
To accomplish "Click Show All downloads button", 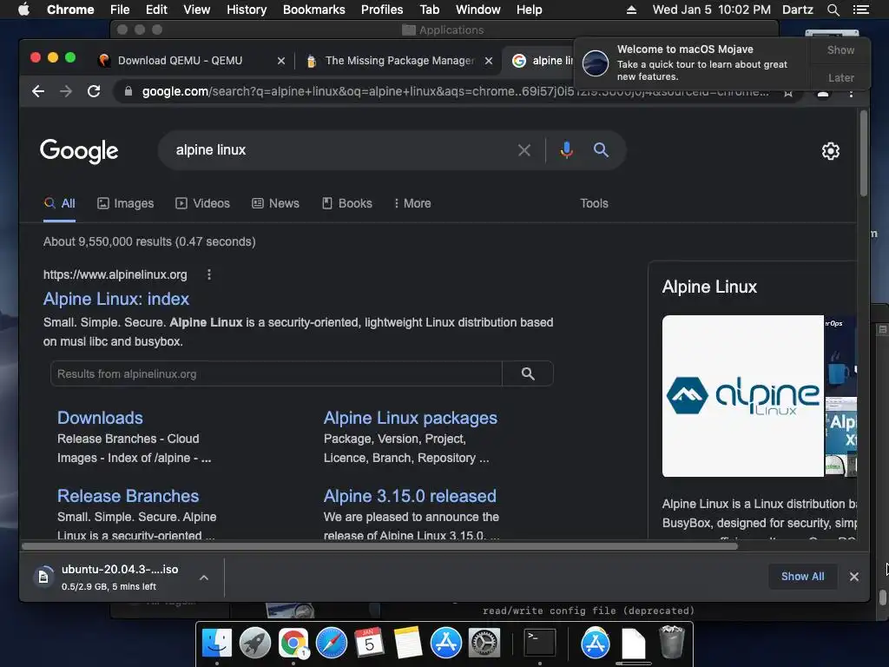I will tap(802, 577).
